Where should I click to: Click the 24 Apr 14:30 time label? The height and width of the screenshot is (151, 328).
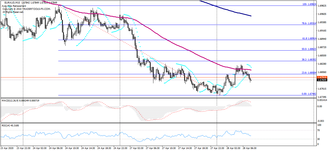click(88, 148)
